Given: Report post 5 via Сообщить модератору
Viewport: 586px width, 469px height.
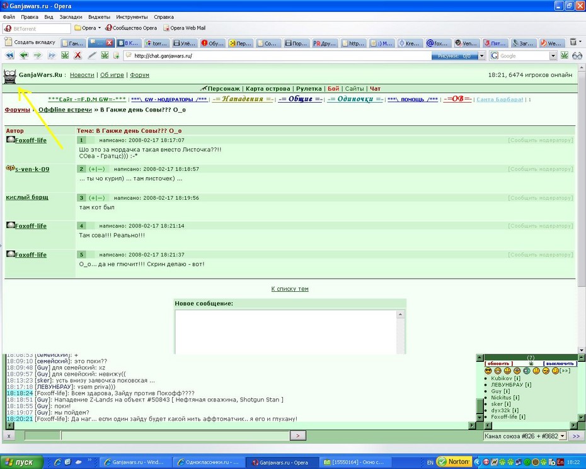Looking at the screenshot, I should point(540,255).
